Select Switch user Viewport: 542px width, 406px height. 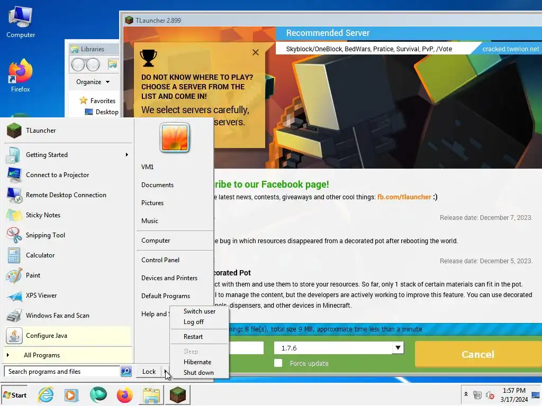pyautogui.click(x=200, y=311)
